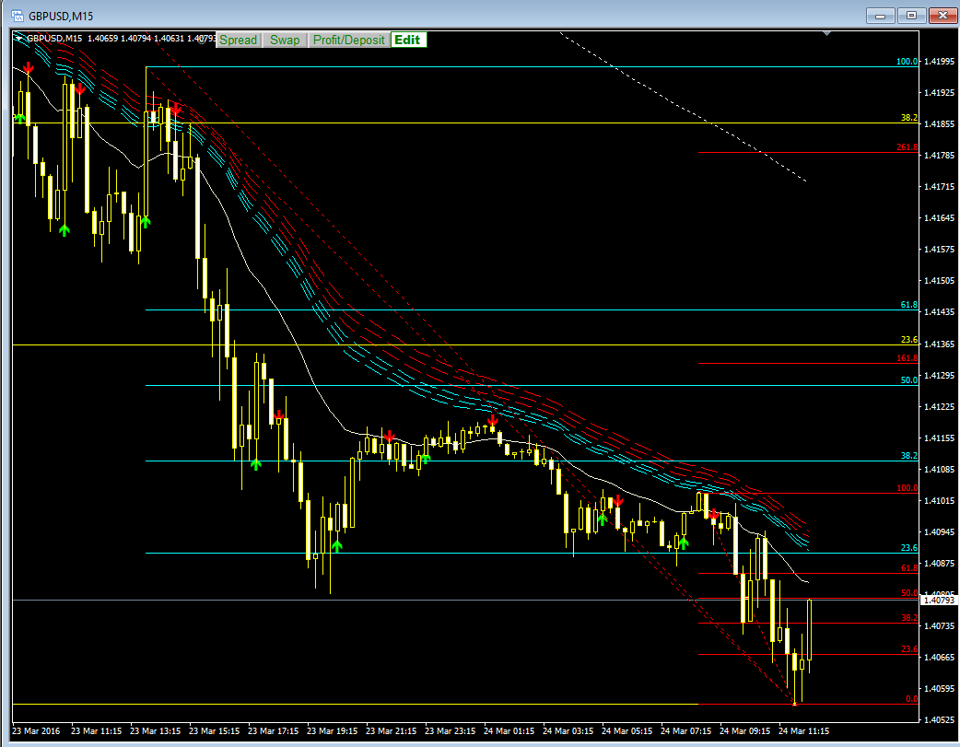Viewport: 960px width, 747px height.
Task: Click the 1.41435 price on the scale
Action: (x=939, y=311)
